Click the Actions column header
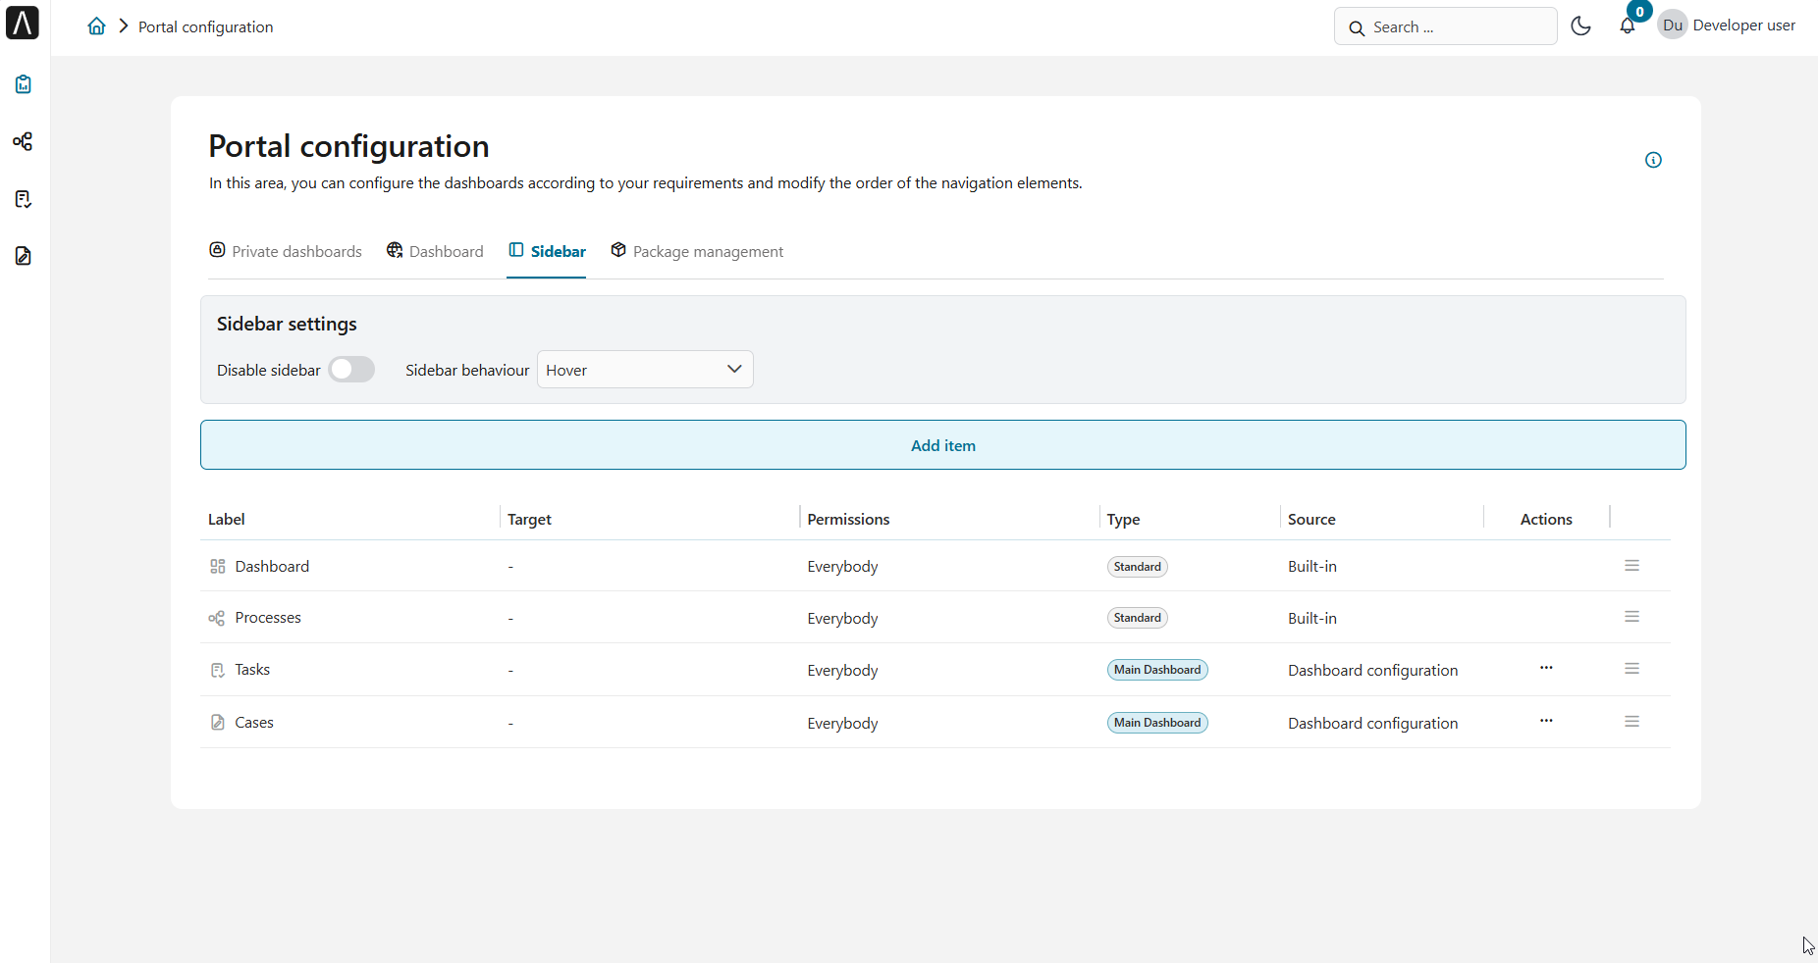1818x963 pixels. click(1546, 520)
